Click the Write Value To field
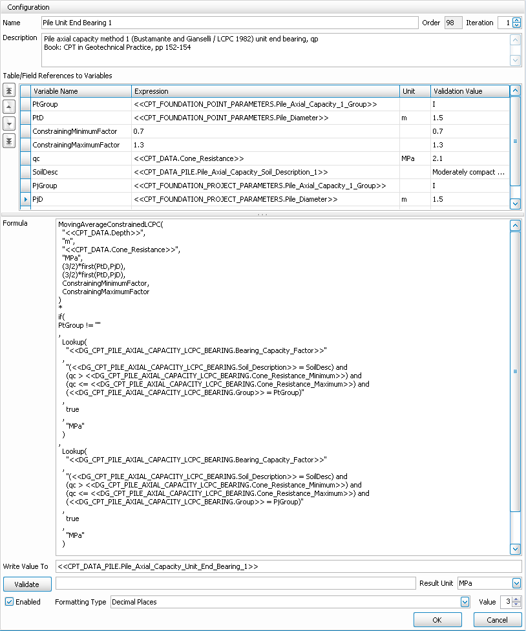This screenshot has width=526, height=631. pyautogui.click(x=288, y=566)
